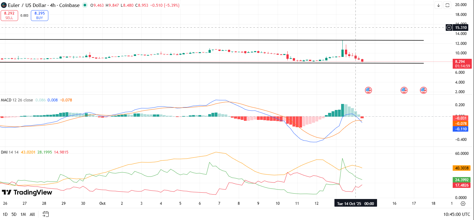This screenshot has height=220, width=474.
Task: Click the scroll-to-realtime down arrow icon
Action: tap(438, 5)
